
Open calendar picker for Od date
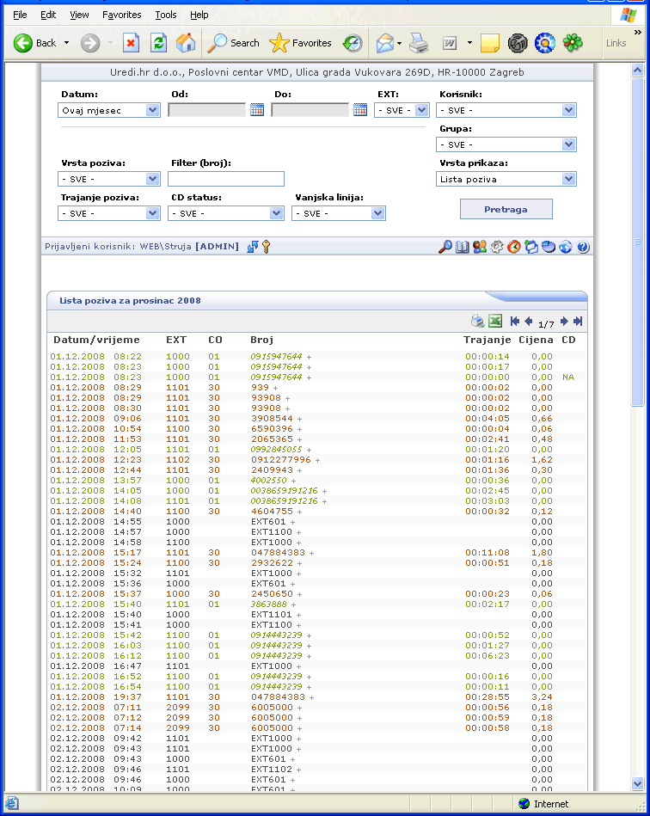[x=257, y=110]
